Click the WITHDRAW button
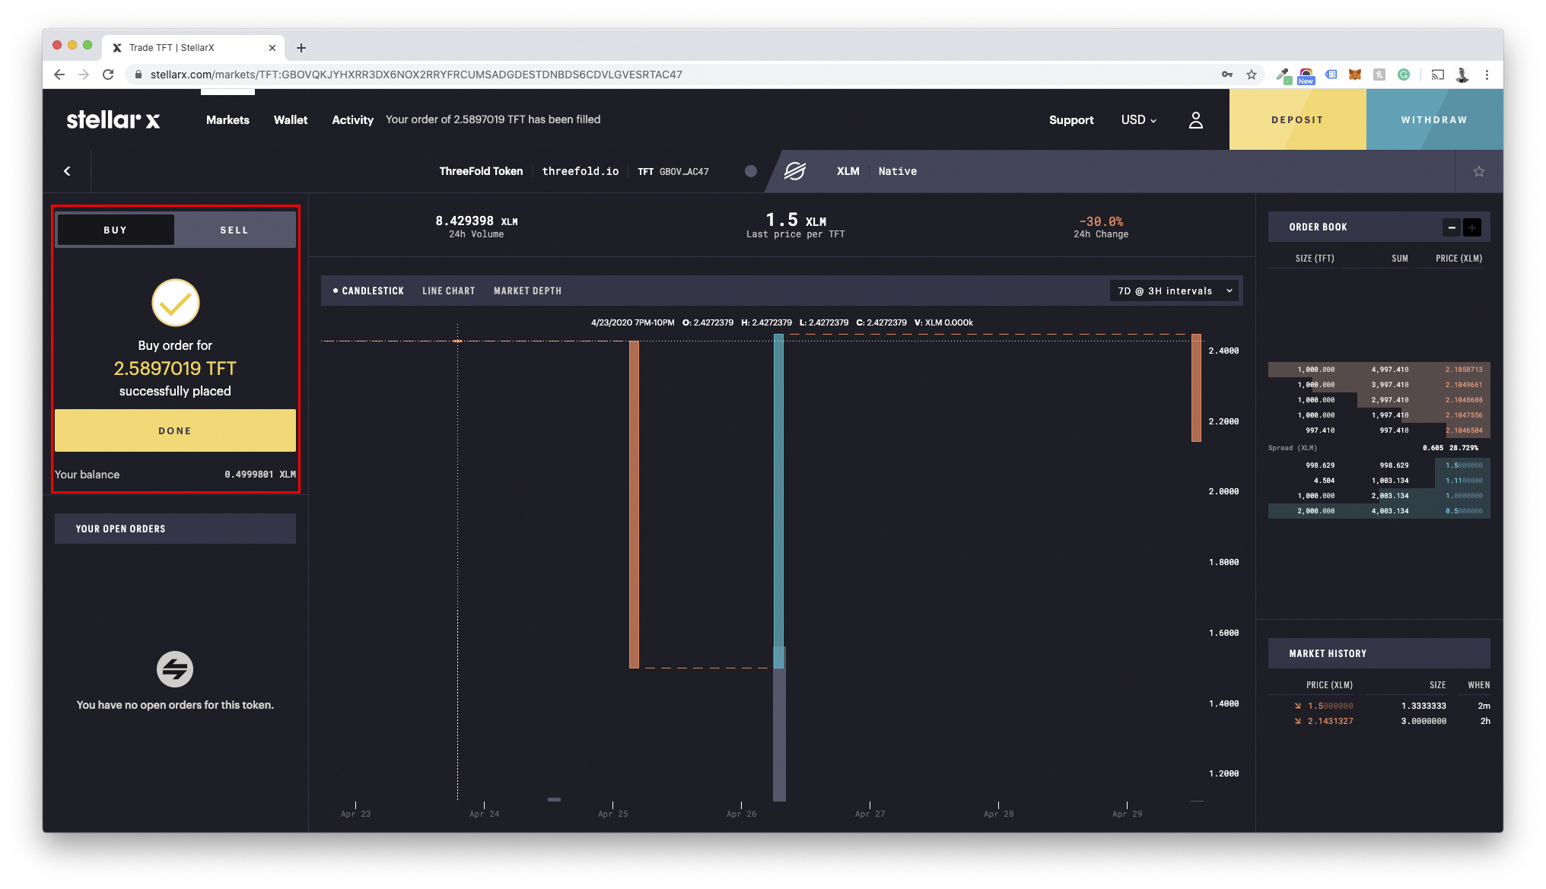The height and width of the screenshot is (889, 1546). coord(1434,119)
